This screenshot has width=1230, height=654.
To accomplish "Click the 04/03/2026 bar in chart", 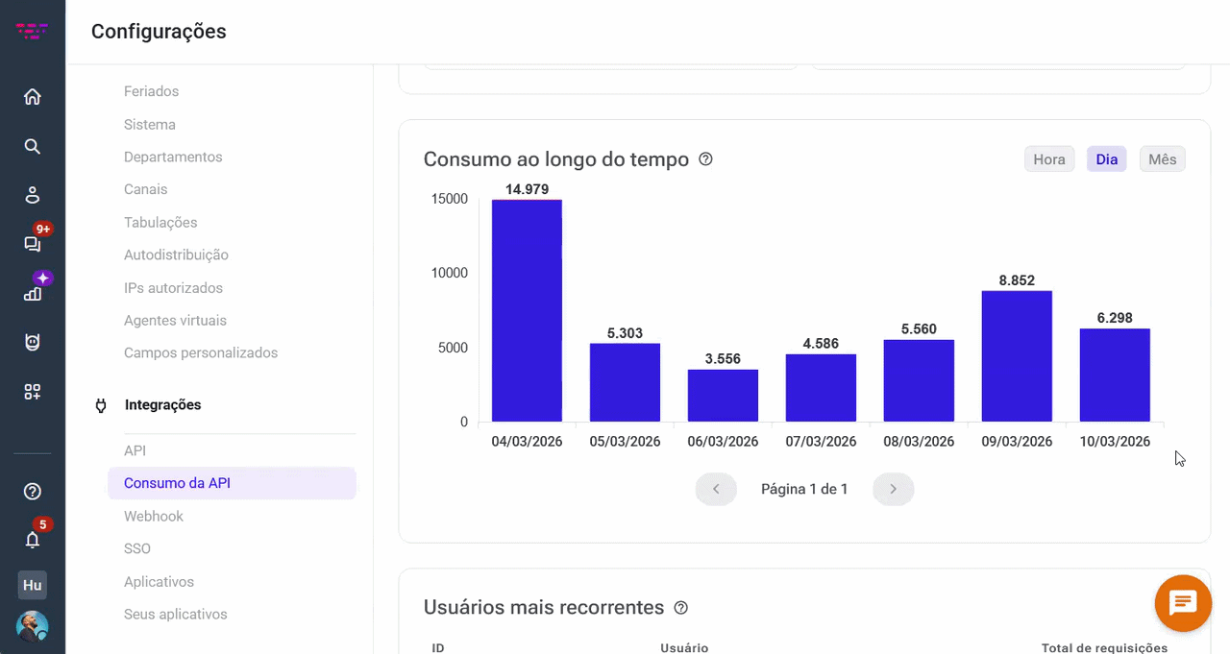I will coord(527,310).
